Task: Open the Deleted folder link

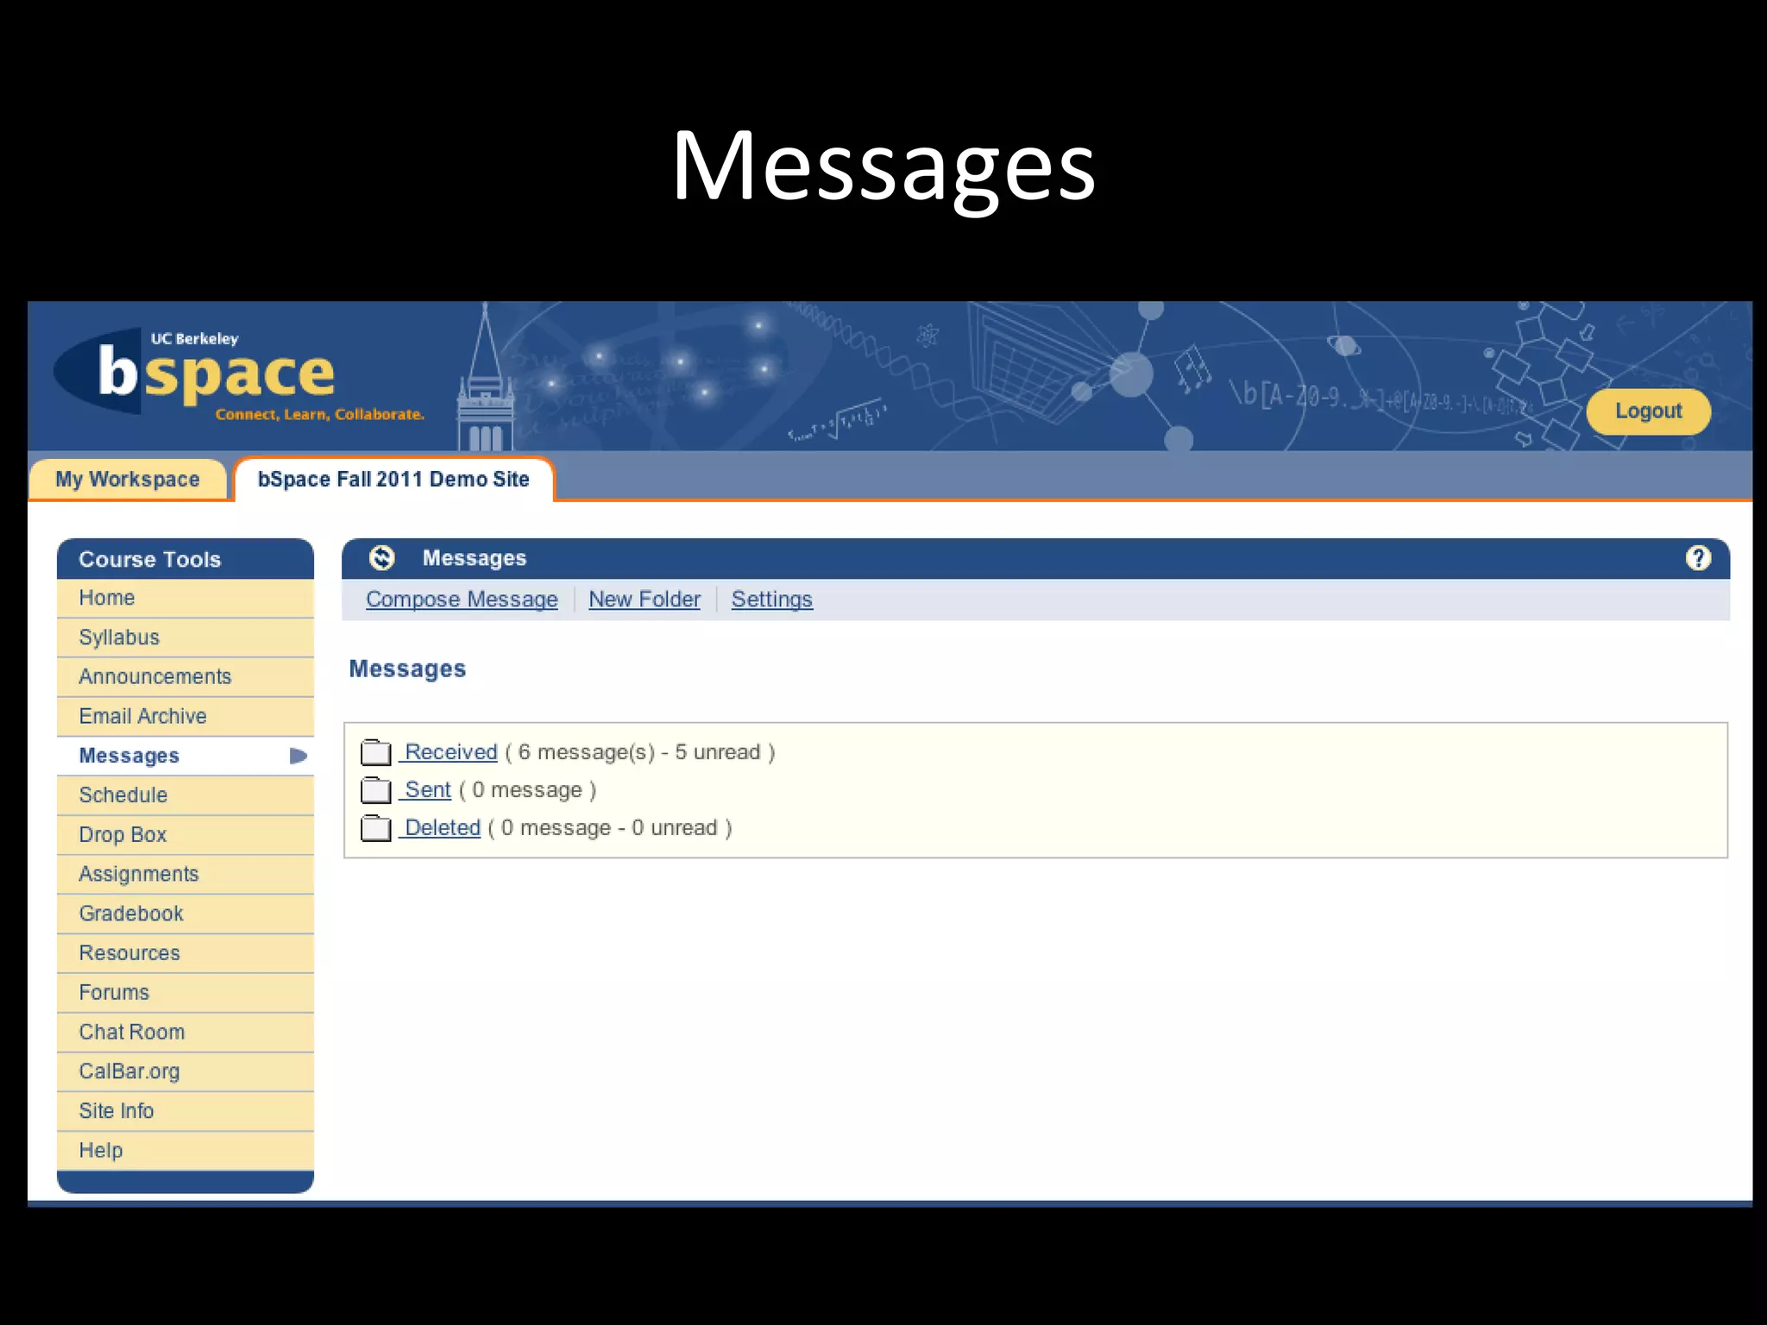Action: [x=442, y=828]
